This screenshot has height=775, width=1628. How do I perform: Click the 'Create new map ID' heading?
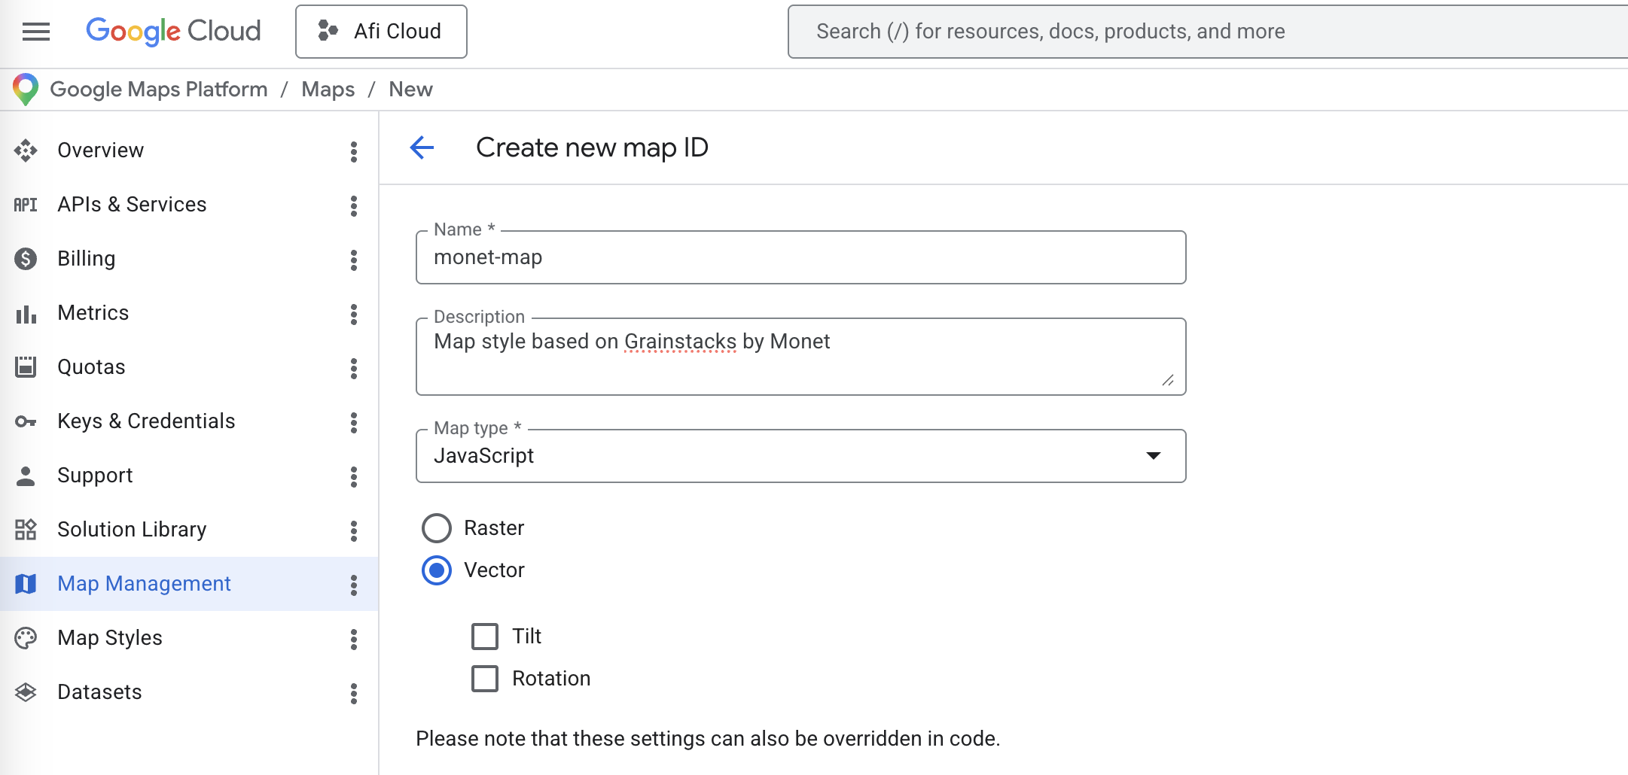[592, 147]
